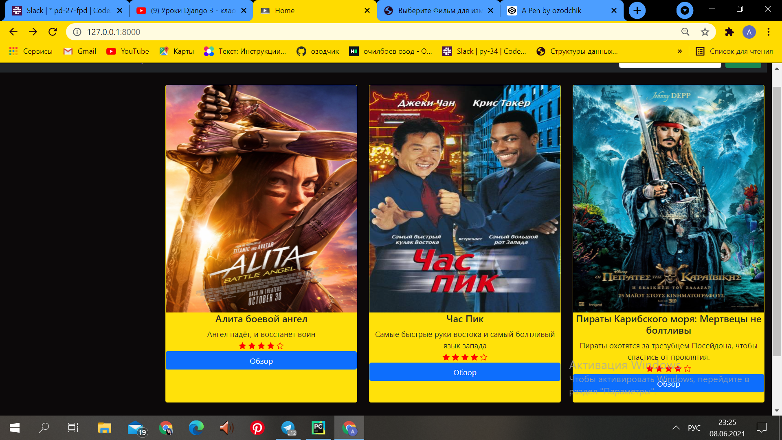Click the scrollbar down arrow
782x440 pixels.
click(x=777, y=410)
